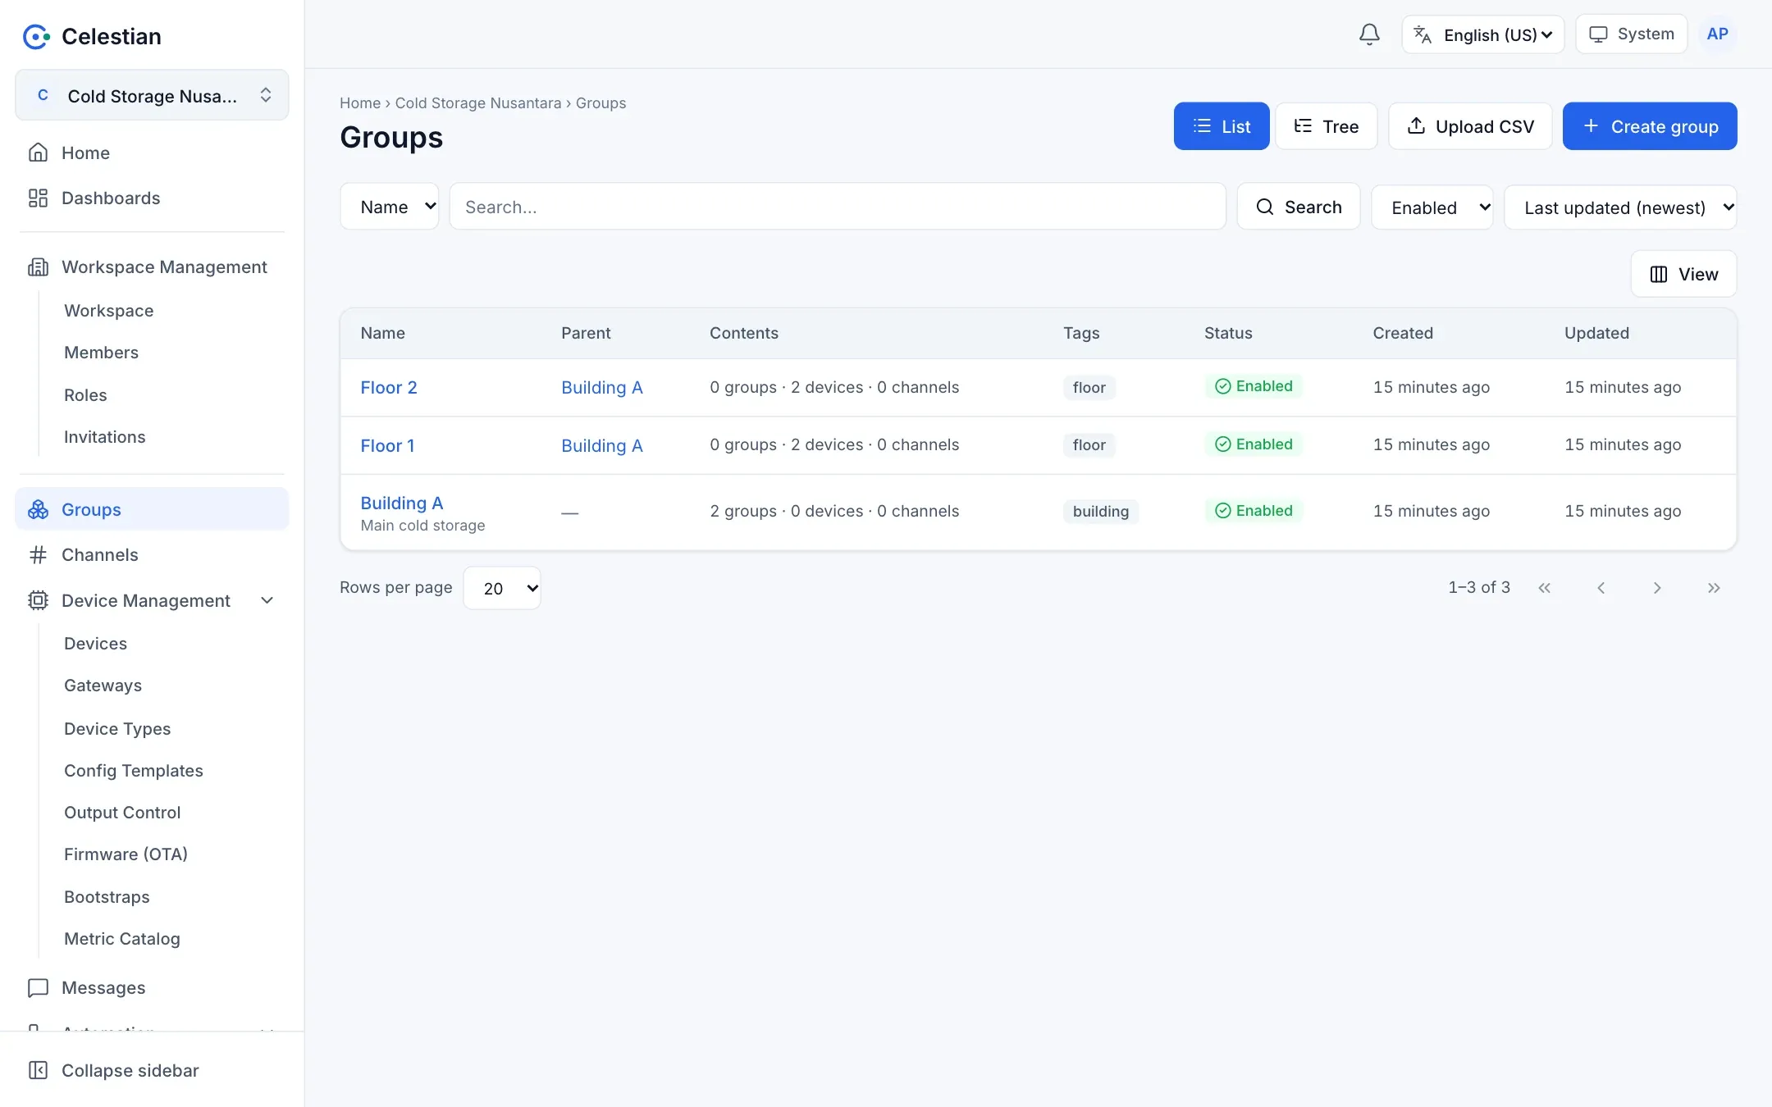This screenshot has height=1107, width=1772.
Task: Click the Celestian logo icon
Action: click(x=36, y=36)
